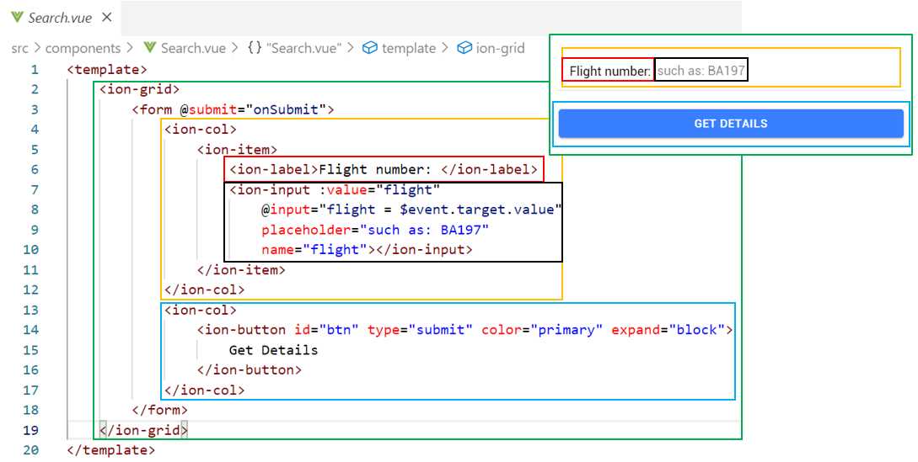Click the Search.vue file breadcrumb

(x=193, y=48)
